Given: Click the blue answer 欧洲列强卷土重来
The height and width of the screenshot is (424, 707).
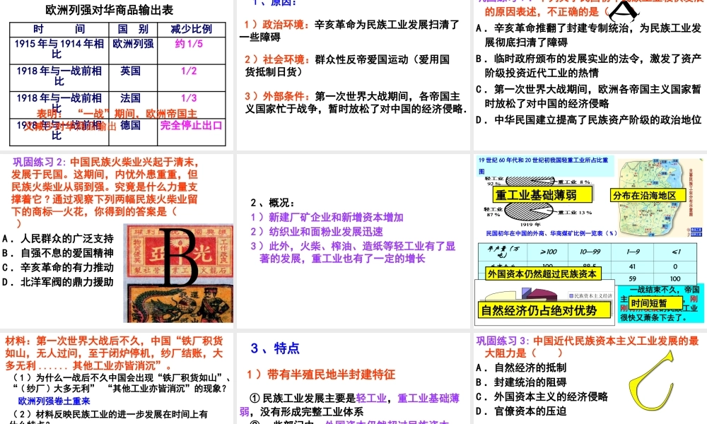Looking at the screenshot, I should pyautogui.click(x=54, y=401).
